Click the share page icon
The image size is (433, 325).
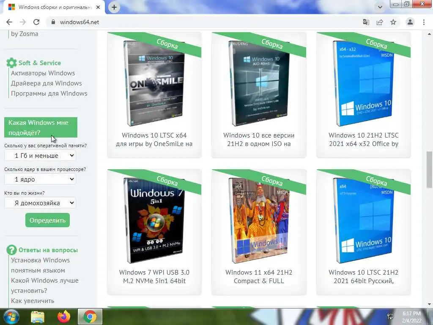coord(380,22)
